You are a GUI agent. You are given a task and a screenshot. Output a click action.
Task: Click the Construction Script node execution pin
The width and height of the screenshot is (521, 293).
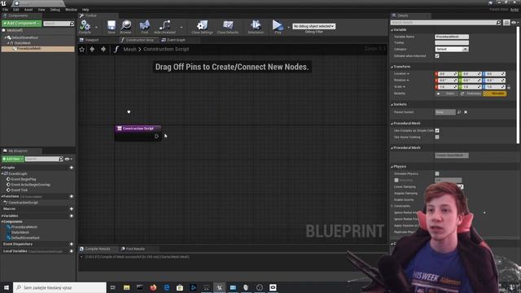pos(156,136)
